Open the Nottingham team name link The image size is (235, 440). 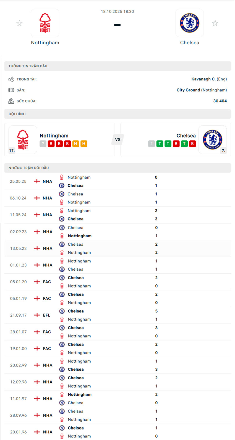[x=45, y=42]
